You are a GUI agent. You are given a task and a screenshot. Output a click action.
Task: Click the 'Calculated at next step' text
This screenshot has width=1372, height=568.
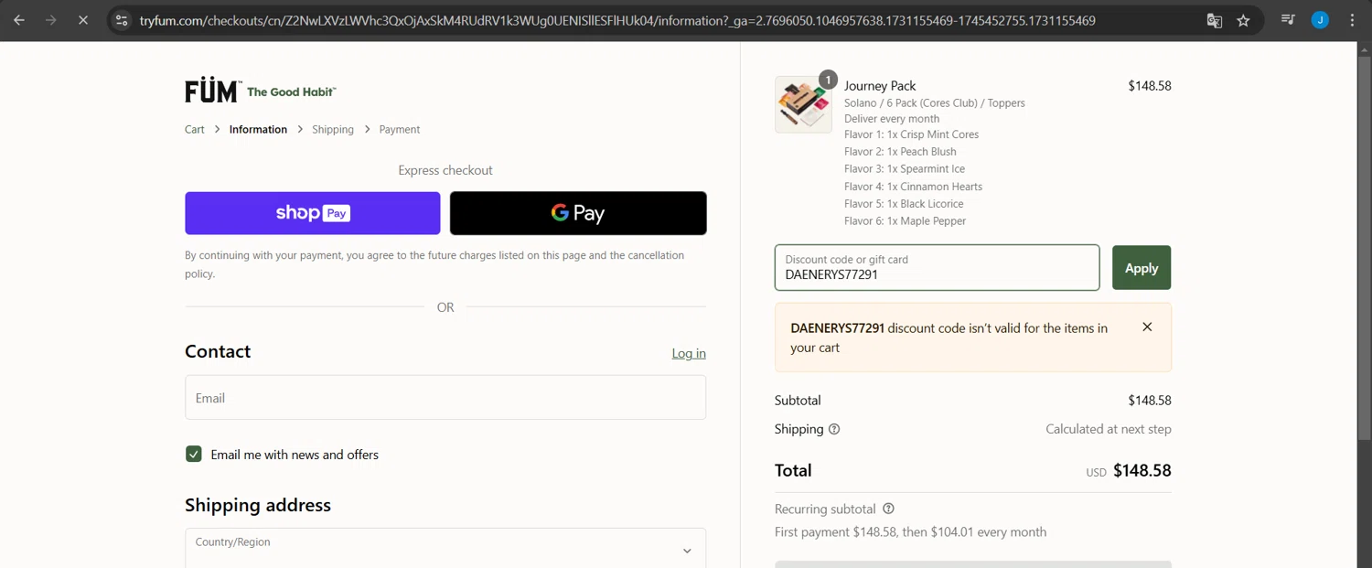pos(1109,429)
